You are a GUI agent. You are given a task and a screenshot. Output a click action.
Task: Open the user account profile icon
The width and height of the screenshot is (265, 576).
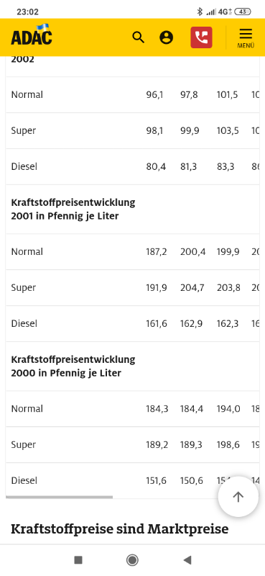tap(167, 37)
